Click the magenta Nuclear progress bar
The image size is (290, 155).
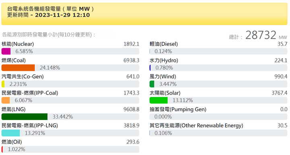pos(6,51)
